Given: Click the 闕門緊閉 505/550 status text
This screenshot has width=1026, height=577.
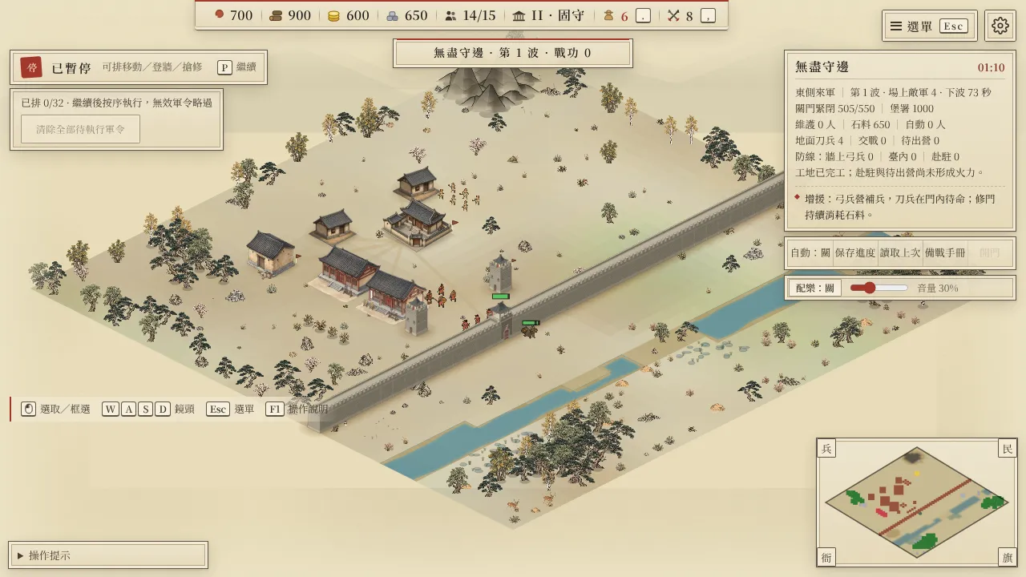Looking at the screenshot, I should point(834,108).
